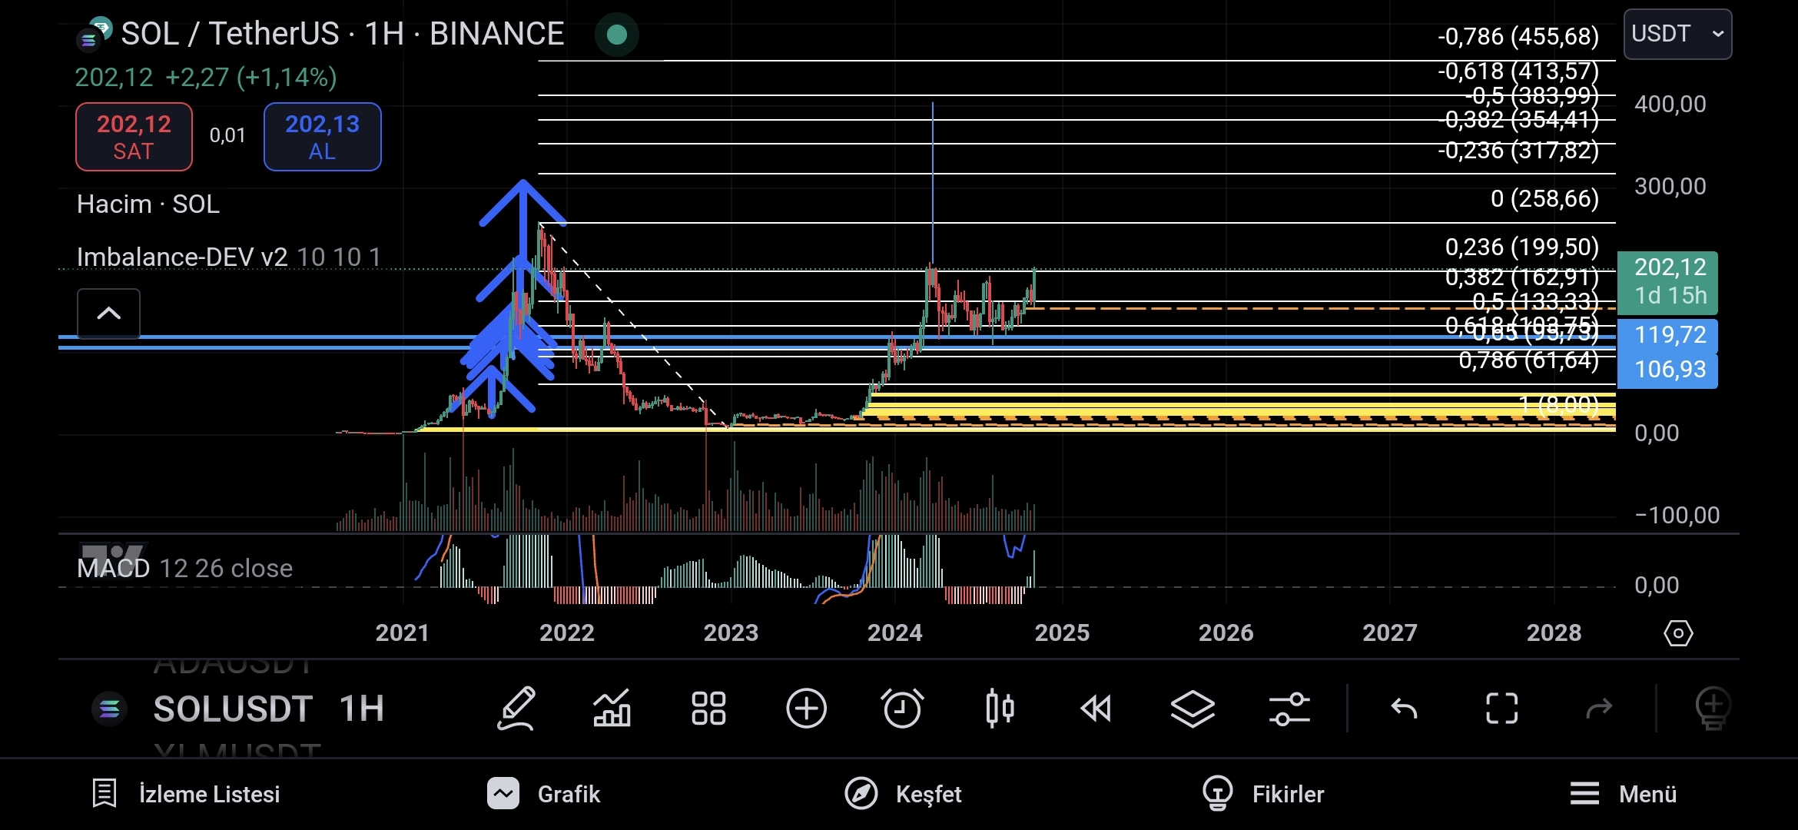1798x830 pixels.
Task: Tap the +2,27 (+1,14%) price change
Action: (x=250, y=77)
